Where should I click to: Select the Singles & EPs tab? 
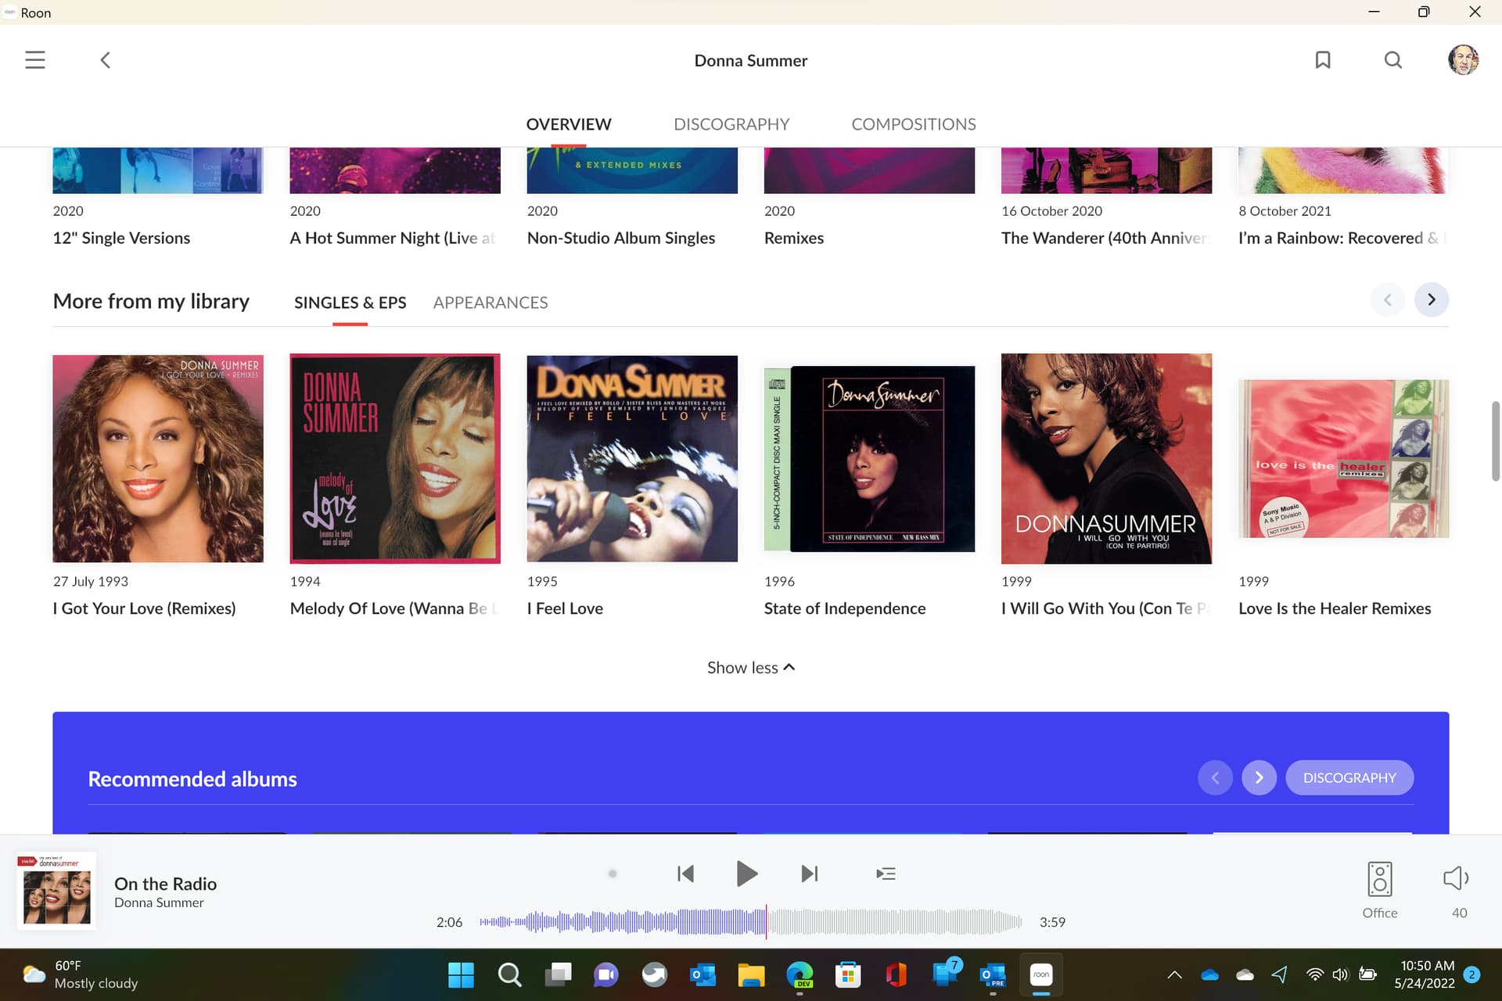click(350, 303)
